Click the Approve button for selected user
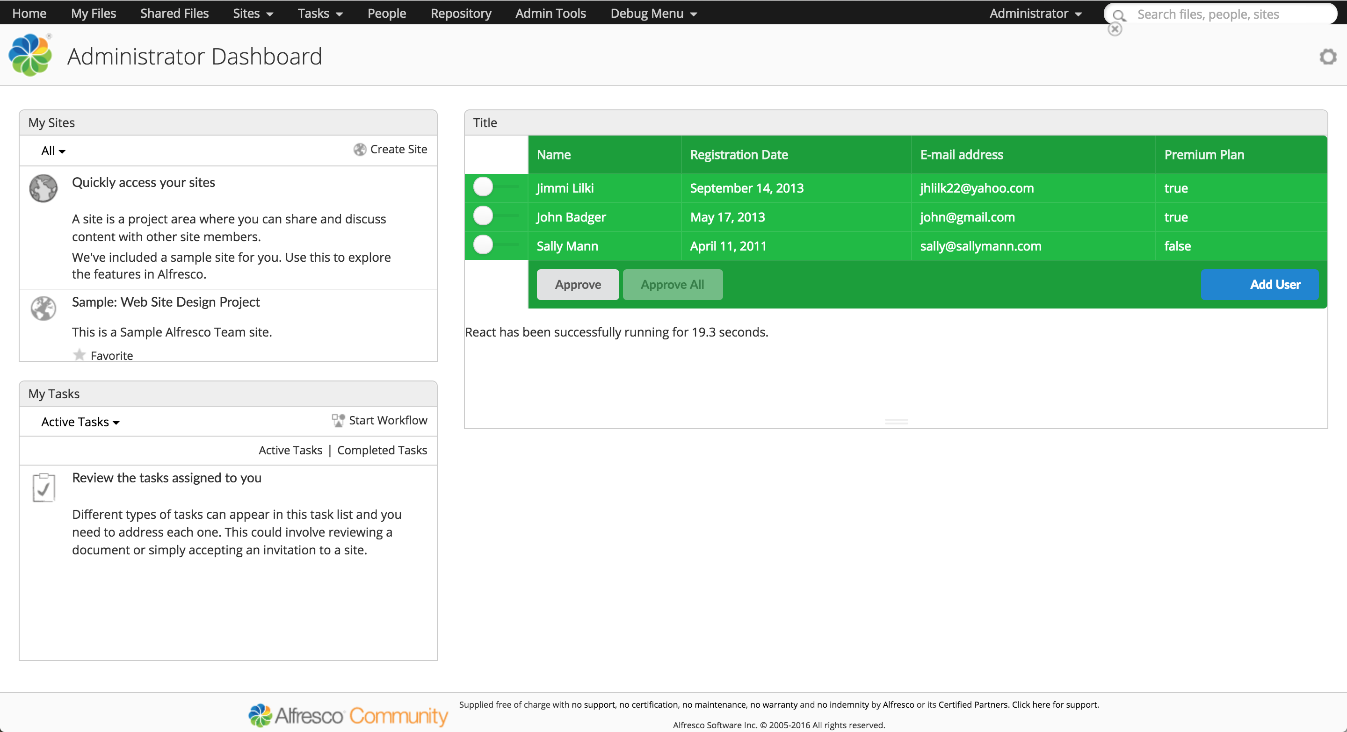The image size is (1347, 732). click(578, 284)
